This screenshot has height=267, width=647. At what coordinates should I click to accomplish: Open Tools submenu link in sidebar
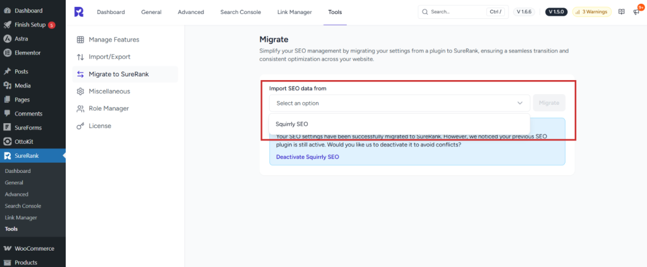tap(11, 229)
